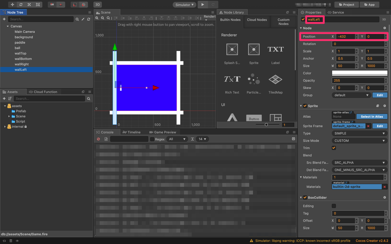Select the Main Camera node
391x244 pixels.
[x=25, y=32]
